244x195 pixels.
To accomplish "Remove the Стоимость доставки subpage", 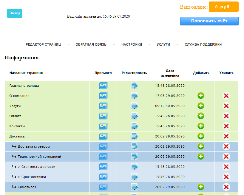I will pyautogui.click(x=226, y=167).
